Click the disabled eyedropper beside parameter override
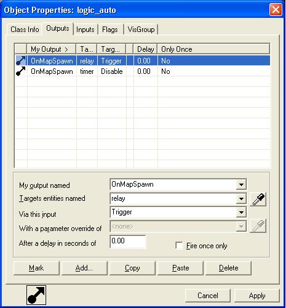The height and width of the screenshot is (308, 286). [x=258, y=226]
